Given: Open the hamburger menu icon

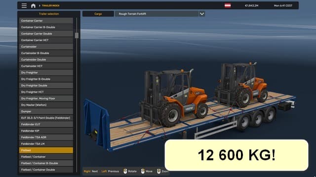Looking at the screenshot, I should pos(24,5).
